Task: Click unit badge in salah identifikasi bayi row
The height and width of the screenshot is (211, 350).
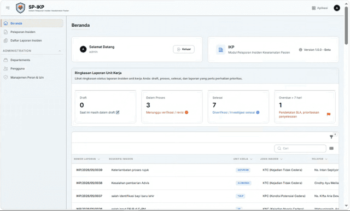Action: pyautogui.click(x=241, y=196)
